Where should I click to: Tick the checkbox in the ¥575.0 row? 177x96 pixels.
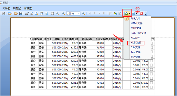tap(151, 78)
